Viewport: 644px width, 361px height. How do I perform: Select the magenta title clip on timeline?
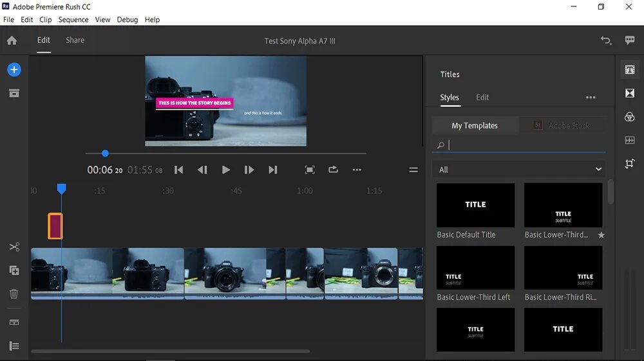pos(55,225)
